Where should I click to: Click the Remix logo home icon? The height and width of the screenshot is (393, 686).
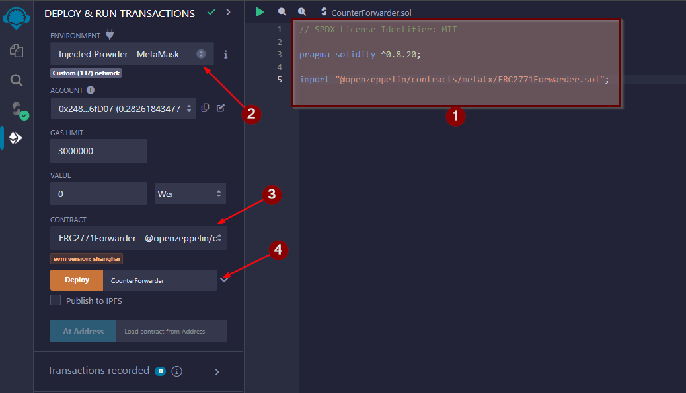[x=17, y=20]
